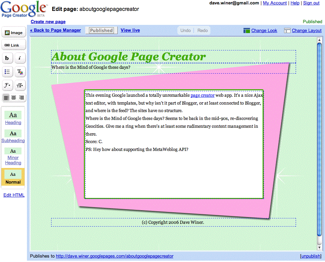Click the Google Page Creator logo
This screenshot has width=325, height=262.
click(x=24, y=9)
